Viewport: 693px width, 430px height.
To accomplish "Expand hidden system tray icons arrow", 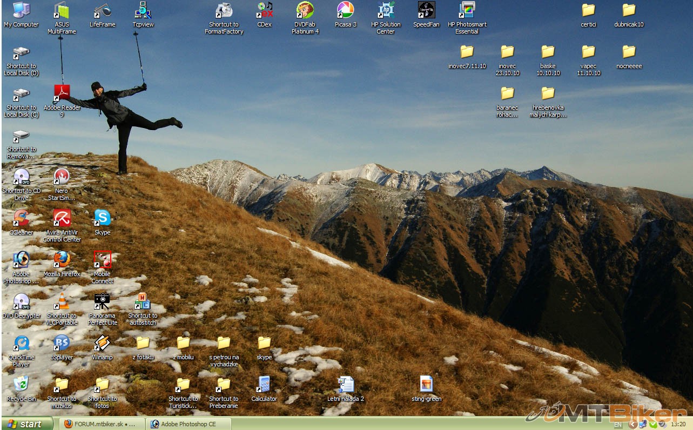I will click(633, 425).
